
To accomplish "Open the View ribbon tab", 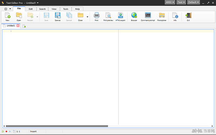I will click(x=54, y=9).
